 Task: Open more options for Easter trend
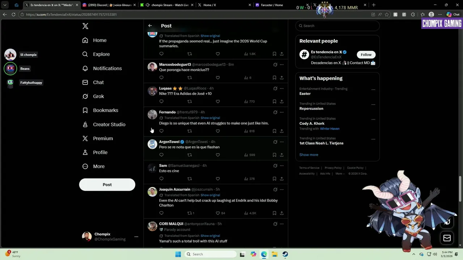(x=373, y=90)
